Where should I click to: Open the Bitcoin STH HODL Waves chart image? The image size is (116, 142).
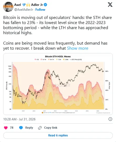tap(58, 84)
